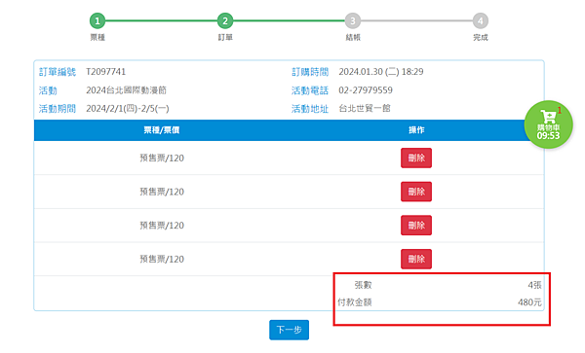Click step 1 circle for 票種

click(x=97, y=20)
